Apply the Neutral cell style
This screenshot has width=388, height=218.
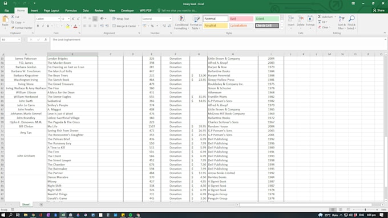click(x=216, y=26)
